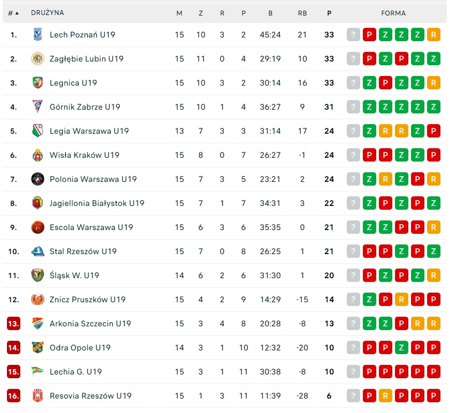This screenshot has width=449, height=413.
Task: Click the Śląsk W. U19 club crest
Action: point(37,276)
